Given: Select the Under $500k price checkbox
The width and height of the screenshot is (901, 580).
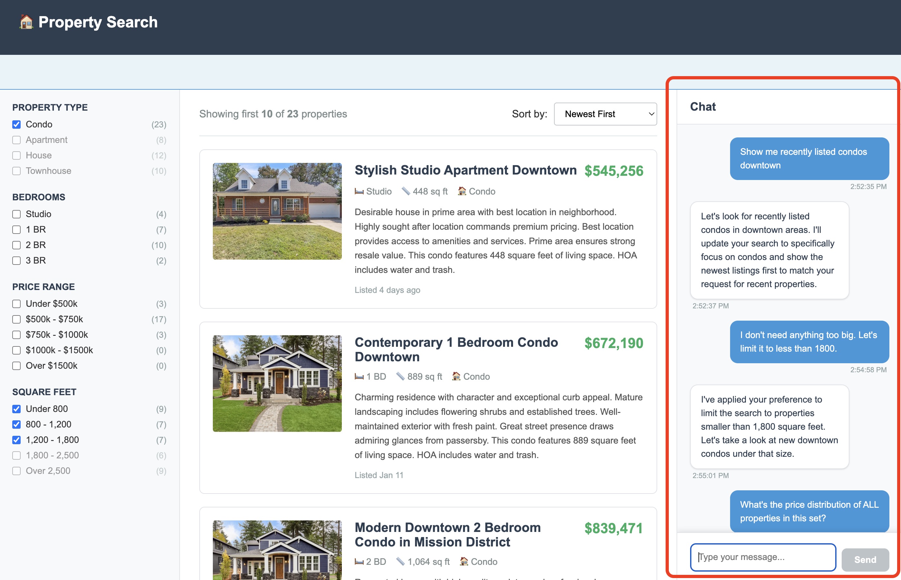Looking at the screenshot, I should [16, 304].
